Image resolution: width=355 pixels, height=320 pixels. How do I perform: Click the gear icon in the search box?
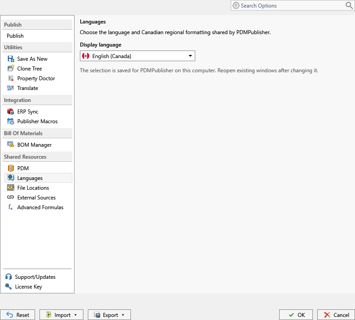(236, 5)
